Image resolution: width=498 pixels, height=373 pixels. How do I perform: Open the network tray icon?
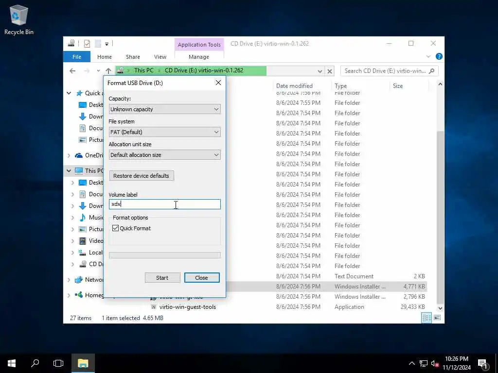click(x=424, y=363)
